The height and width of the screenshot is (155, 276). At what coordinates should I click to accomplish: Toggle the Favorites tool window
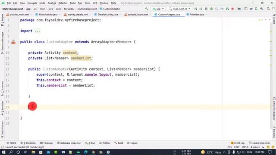tap(2, 108)
